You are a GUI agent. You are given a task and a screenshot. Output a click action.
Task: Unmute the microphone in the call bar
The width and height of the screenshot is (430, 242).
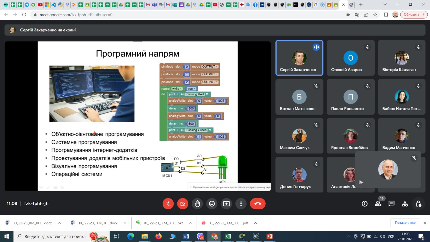tap(168, 204)
